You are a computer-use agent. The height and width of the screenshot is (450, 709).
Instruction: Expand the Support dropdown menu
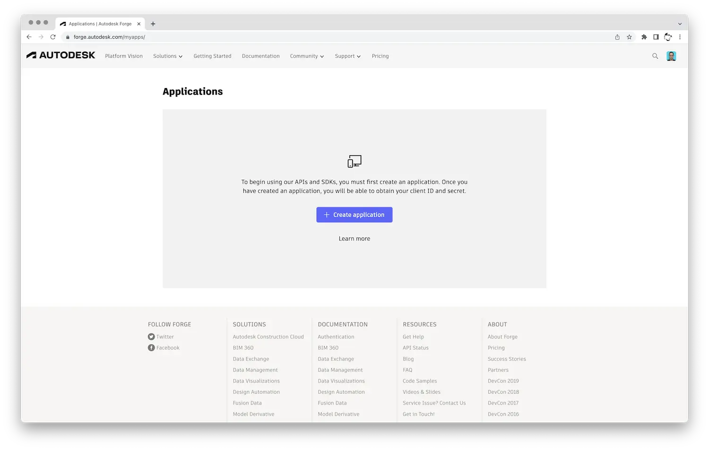point(348,56)
